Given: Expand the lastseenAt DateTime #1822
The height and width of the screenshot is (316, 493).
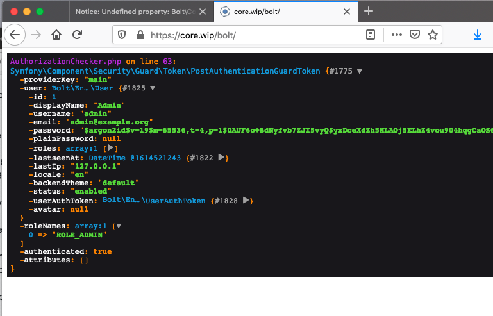Looking at the screenshot, I should tap(221, 157).
